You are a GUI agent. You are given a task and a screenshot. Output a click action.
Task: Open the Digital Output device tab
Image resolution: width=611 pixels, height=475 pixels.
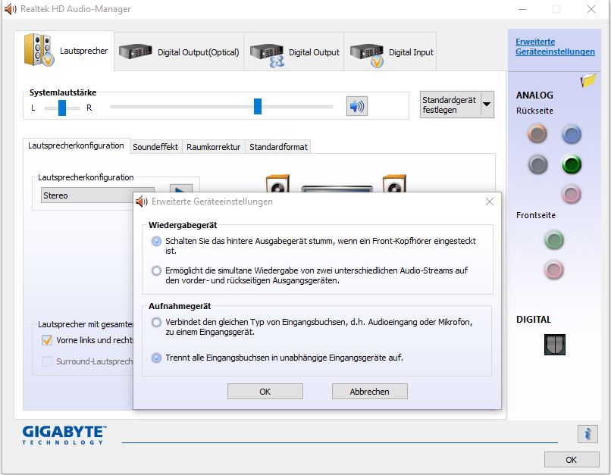click(x=294, y=52)
